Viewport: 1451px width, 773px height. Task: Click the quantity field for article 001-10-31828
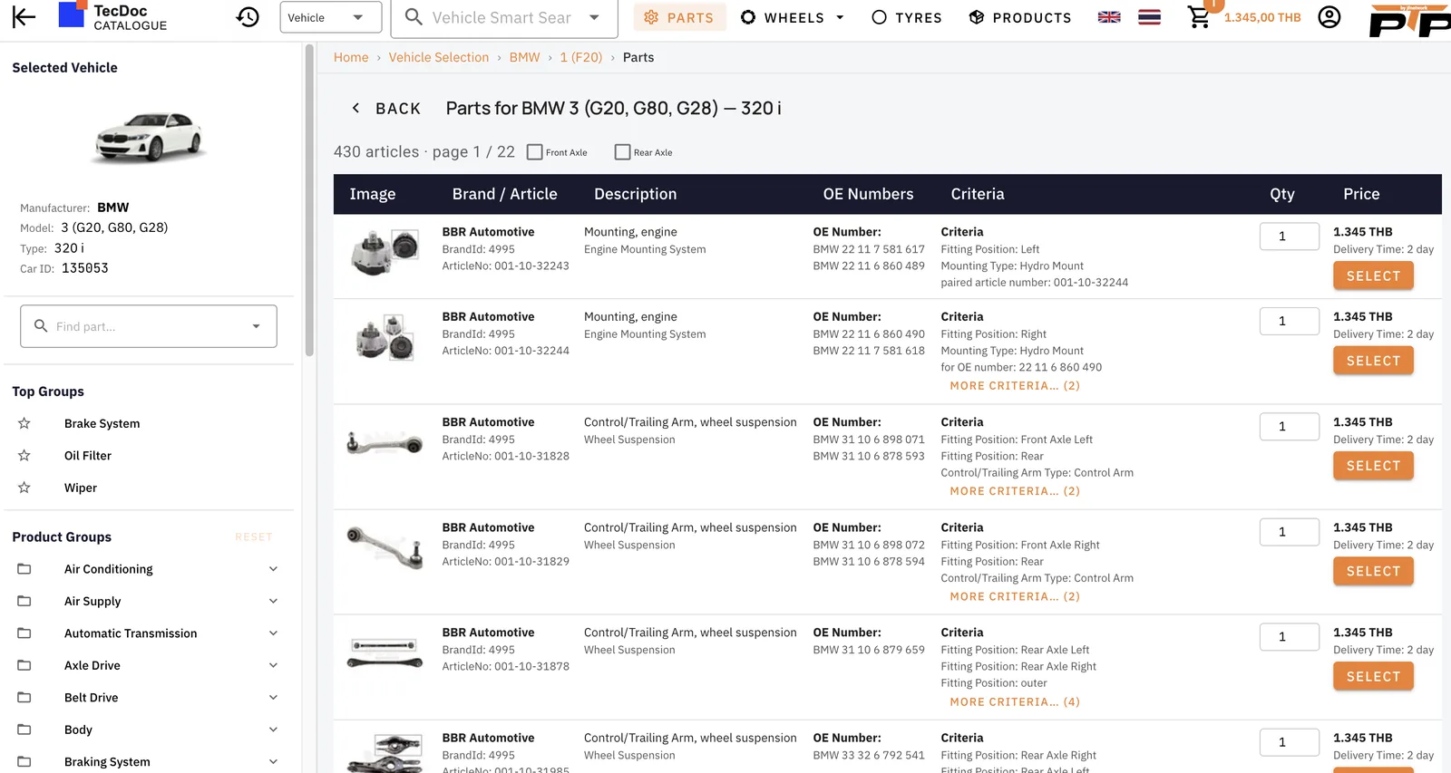(1290, 427)
